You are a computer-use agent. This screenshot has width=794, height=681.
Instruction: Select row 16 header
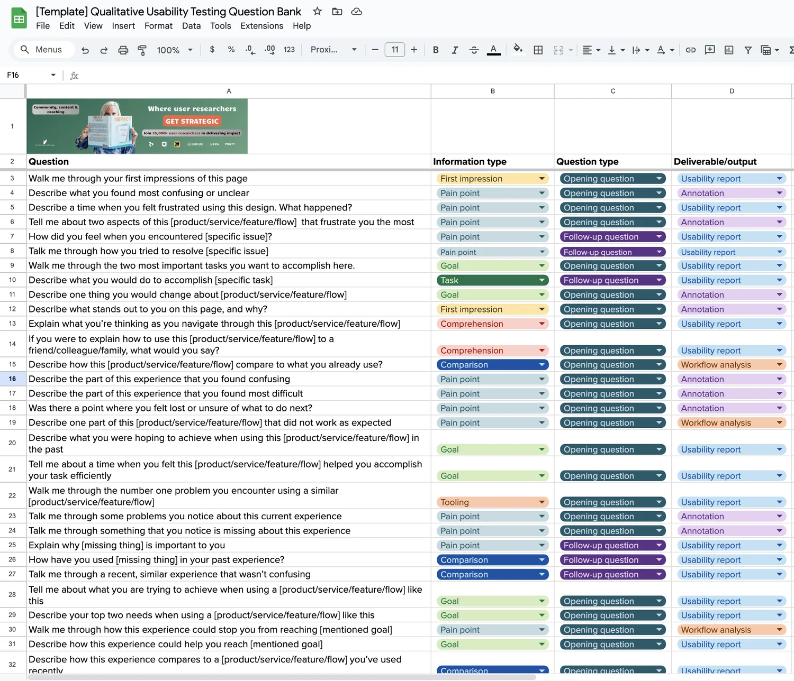(x=12, y=379)
